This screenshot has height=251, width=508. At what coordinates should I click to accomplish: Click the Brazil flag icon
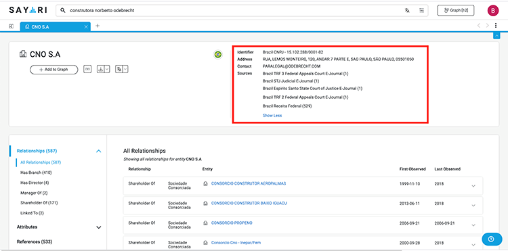(x=218, y=55)
